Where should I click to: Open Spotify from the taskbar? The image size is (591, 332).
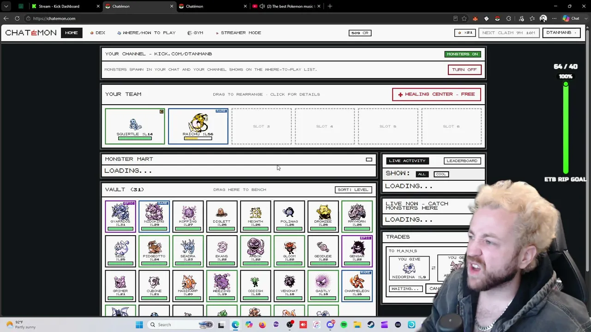click(344, 325)
